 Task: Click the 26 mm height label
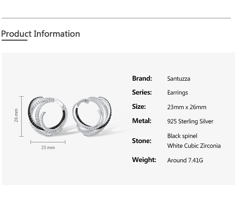coord(16,115)
